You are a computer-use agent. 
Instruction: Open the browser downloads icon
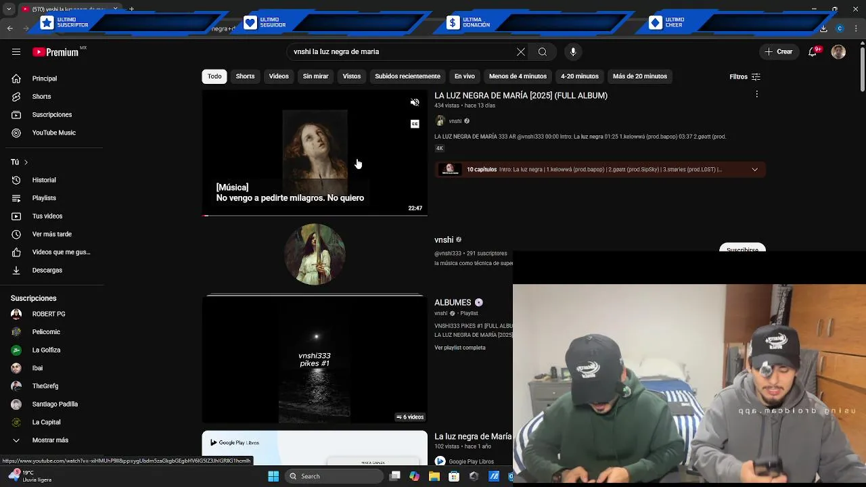[x=823, y=28]
